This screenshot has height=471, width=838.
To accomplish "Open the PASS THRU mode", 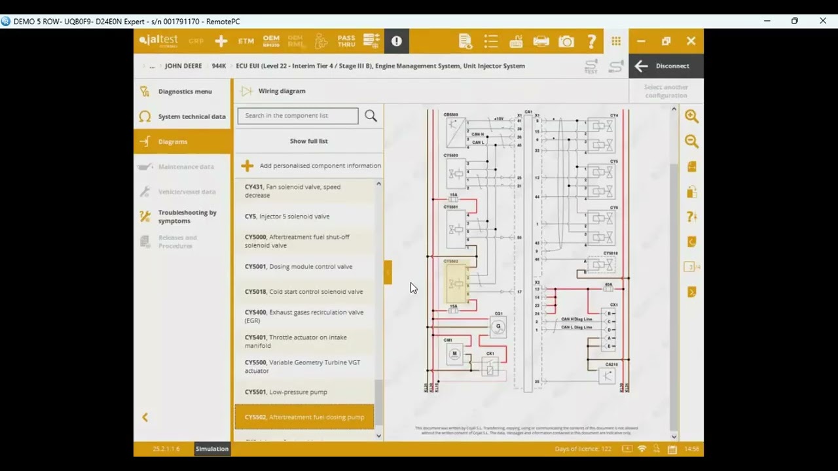I will click(x=346, y=41).
